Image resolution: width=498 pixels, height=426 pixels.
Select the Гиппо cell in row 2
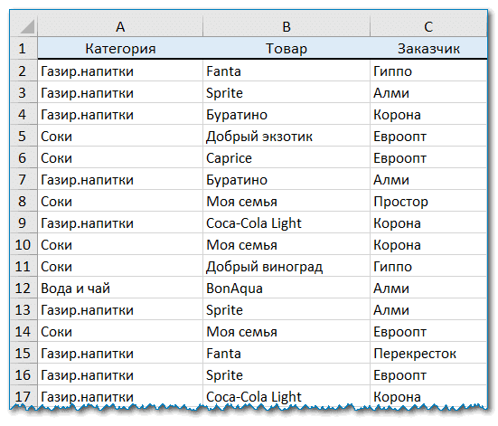(428, 71)
